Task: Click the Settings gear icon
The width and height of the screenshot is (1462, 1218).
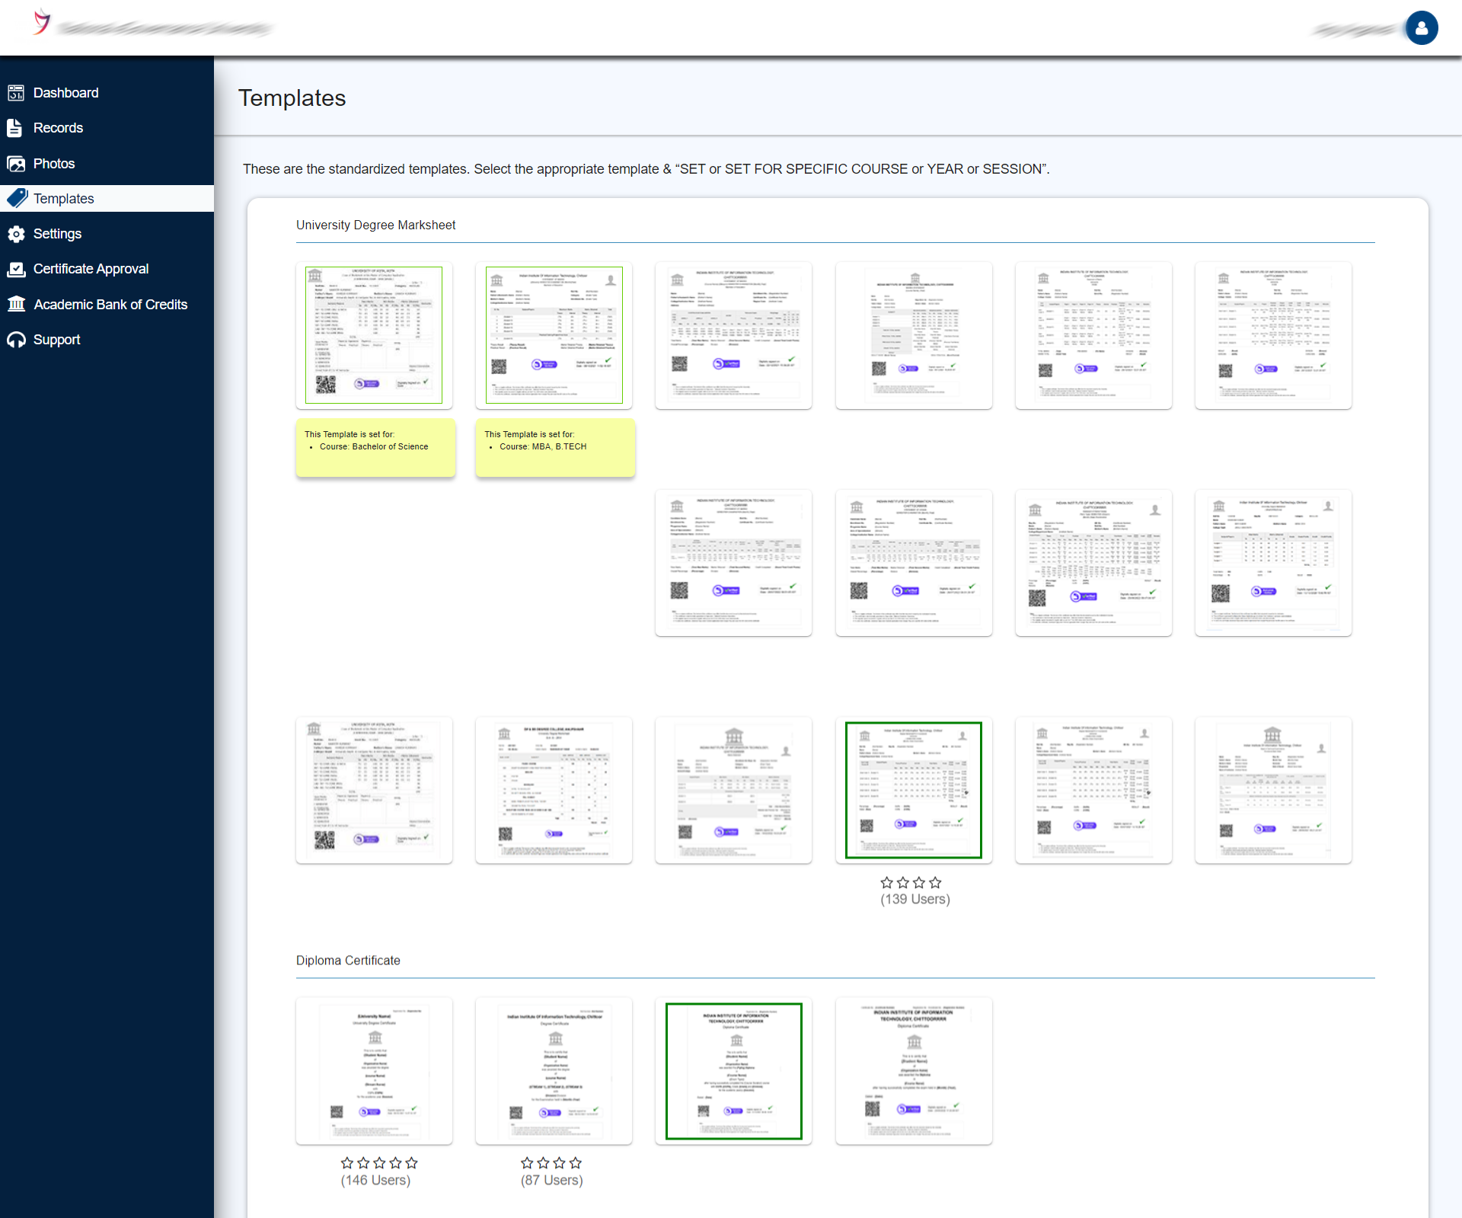Action: [x=16, y=234]
